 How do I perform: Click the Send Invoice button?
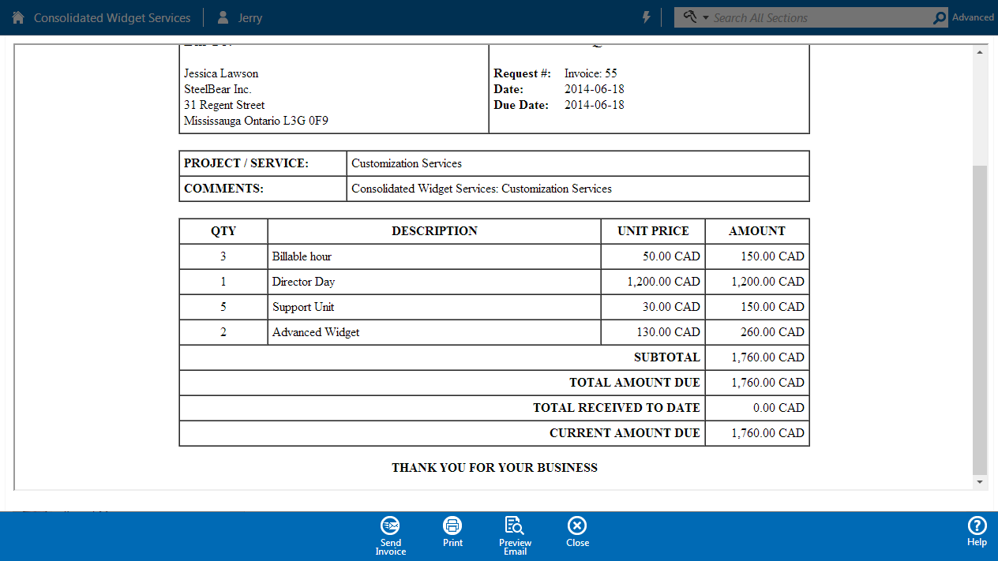(x=391, y=536)
